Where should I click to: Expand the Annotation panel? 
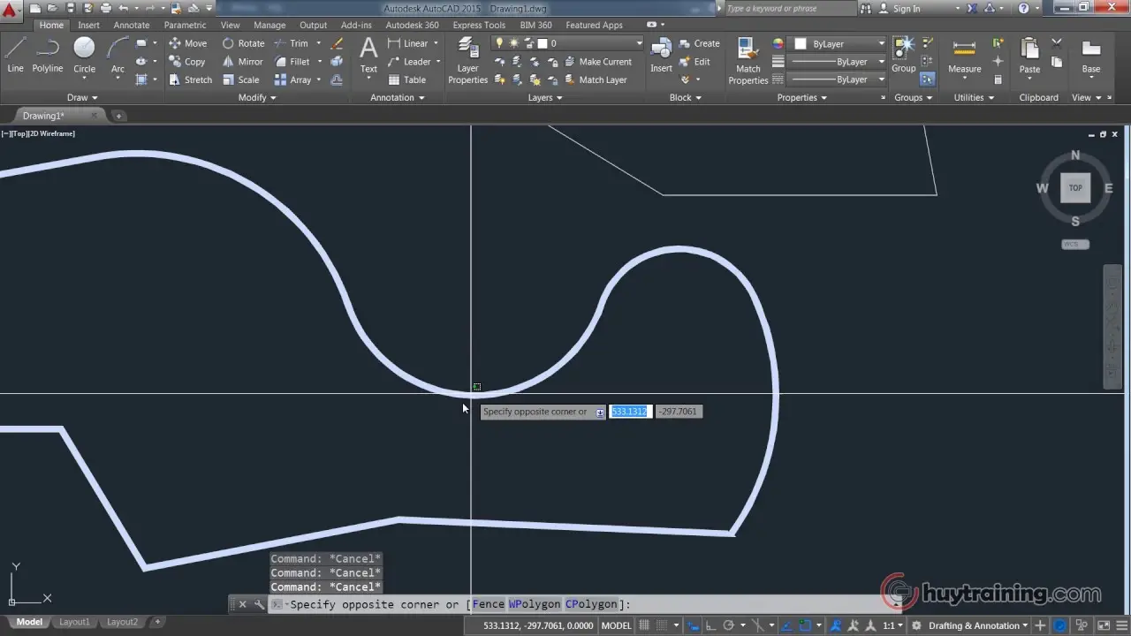tap(398, 97)
